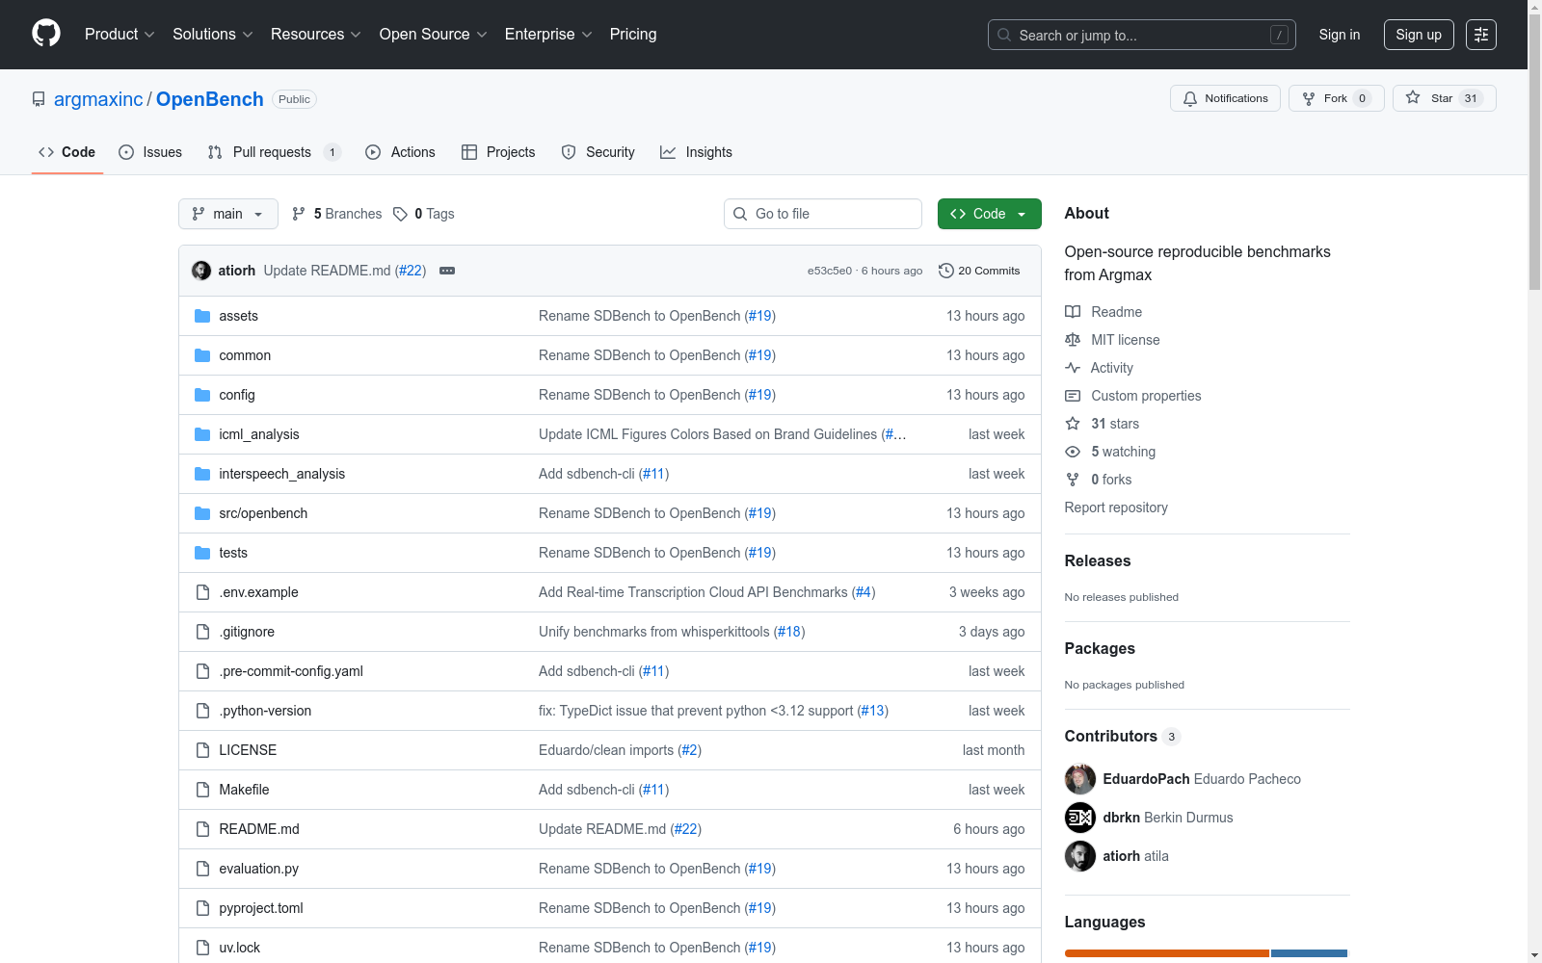Image resolution: width=1542 pixels, height=963 pixels.
Task: Click blue segment of Languages bar
Action: [1309, 953]
